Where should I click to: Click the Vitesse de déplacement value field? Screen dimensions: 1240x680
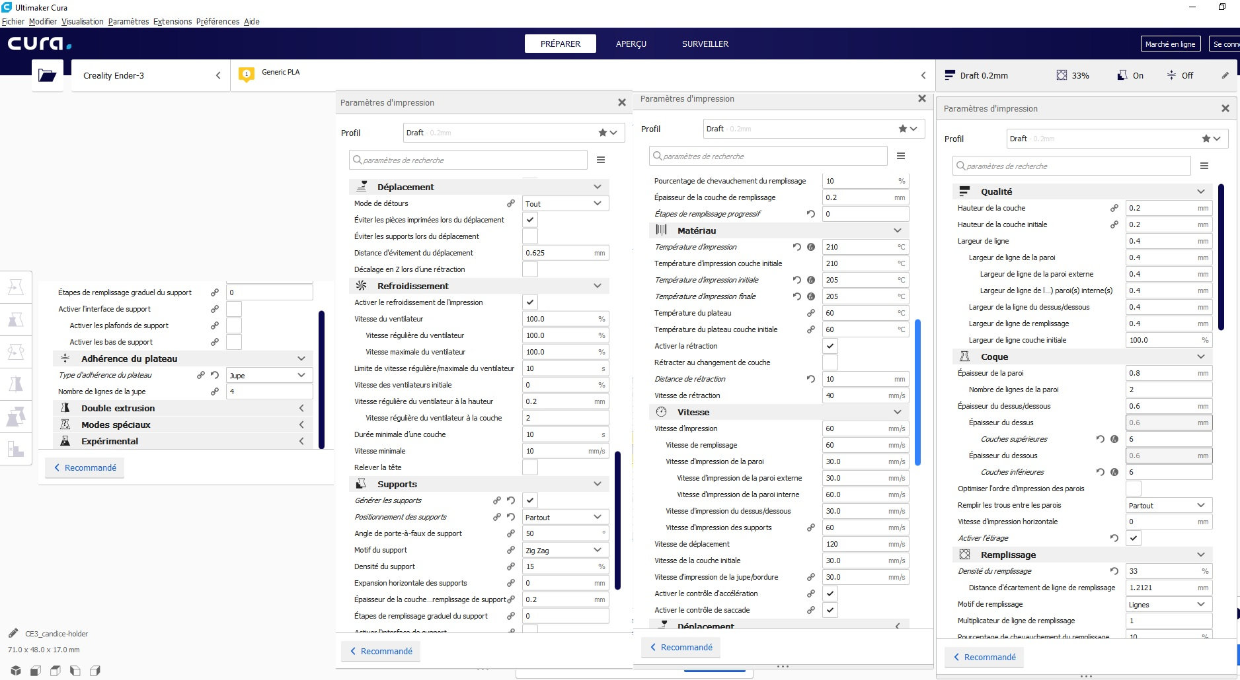(x=865, y=544)
